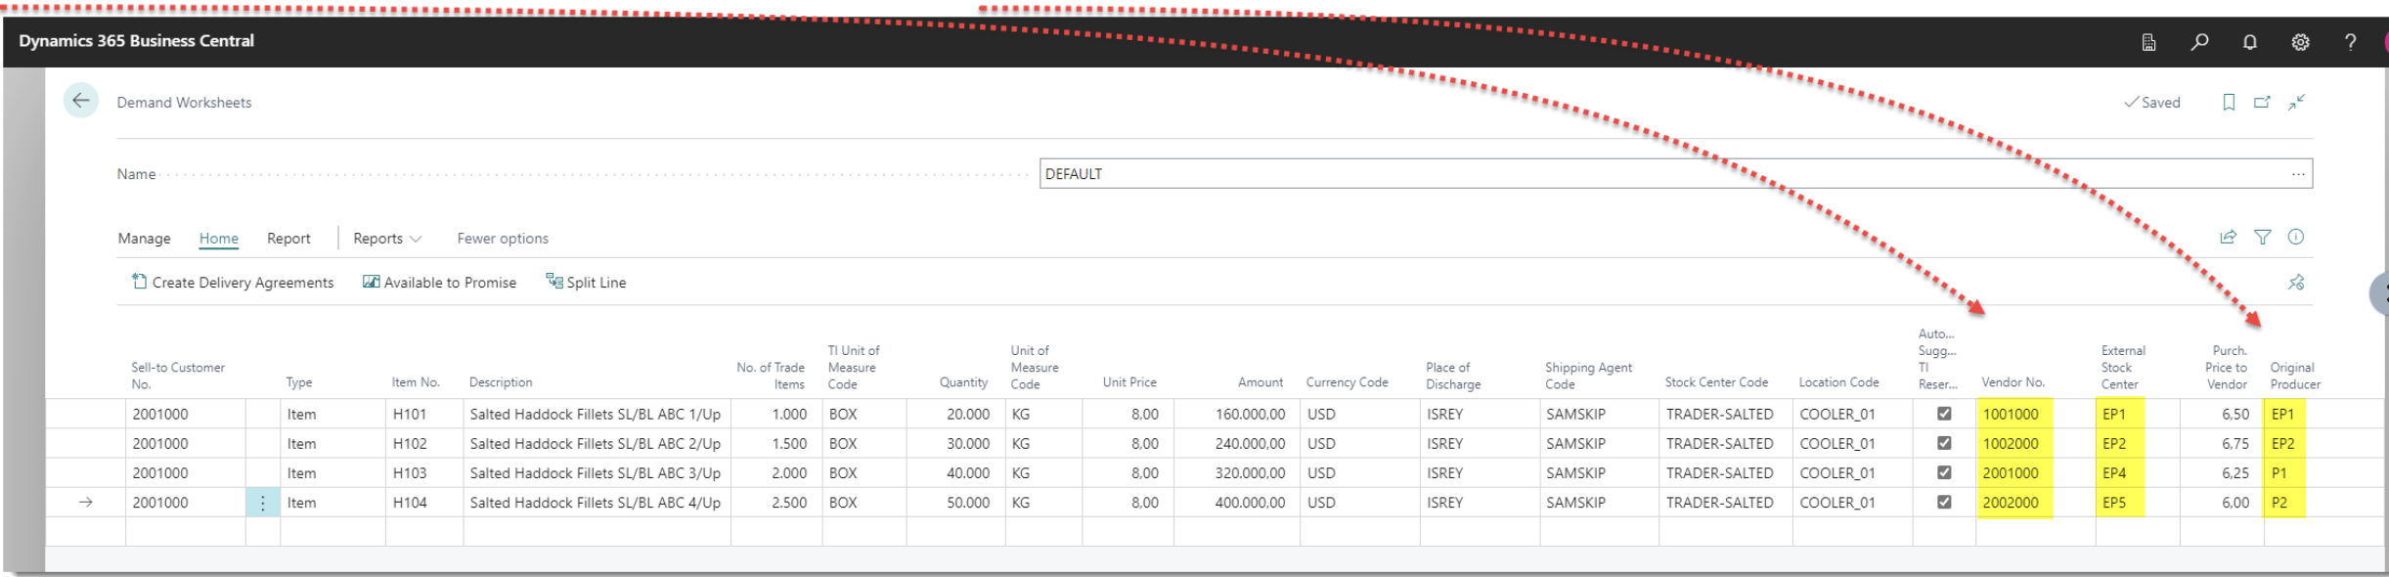Click the help question mark icon
2389x577 pixels.
2350,42
